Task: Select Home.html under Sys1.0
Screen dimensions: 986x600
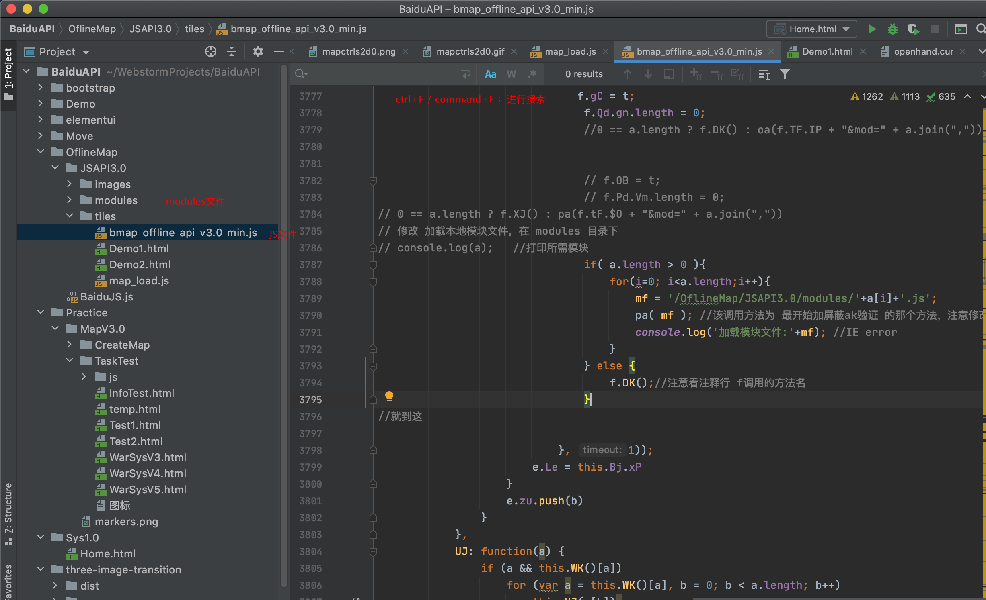Action: coord(108,554)
